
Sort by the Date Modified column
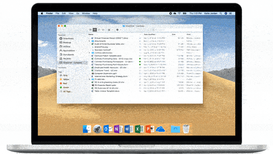click(149, 35)
